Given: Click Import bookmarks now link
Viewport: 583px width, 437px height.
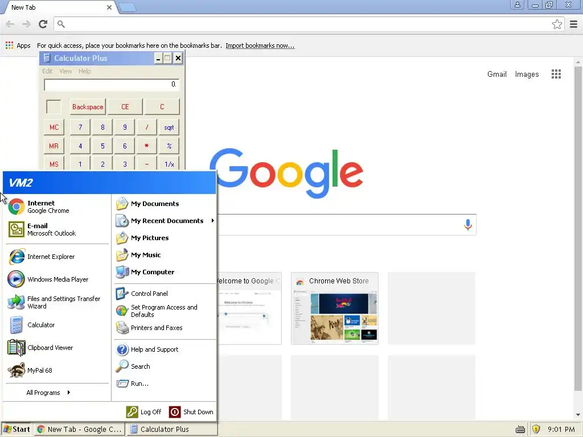Looking at the screenshot, I should [260, 46].
